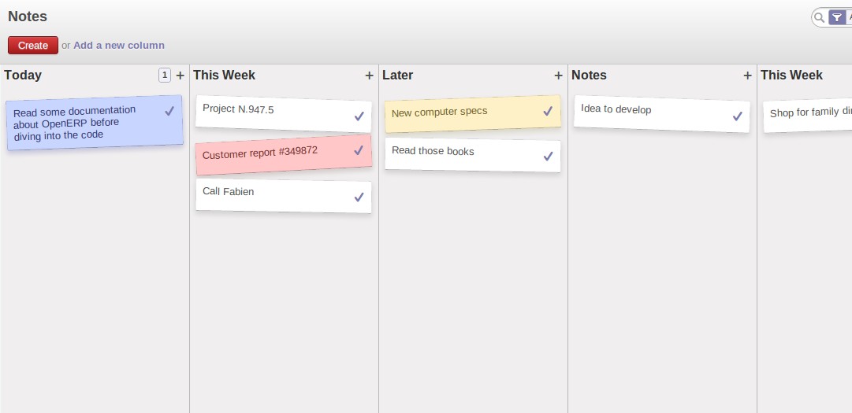
Task: Open the blue OpenERP documentation note
Action: coord(95,123)
